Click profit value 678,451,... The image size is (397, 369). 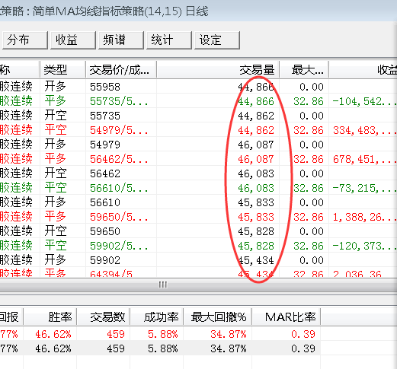click(365, 159)
